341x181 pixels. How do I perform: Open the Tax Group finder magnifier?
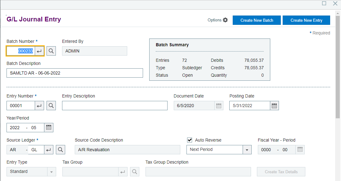pos(135,171)
